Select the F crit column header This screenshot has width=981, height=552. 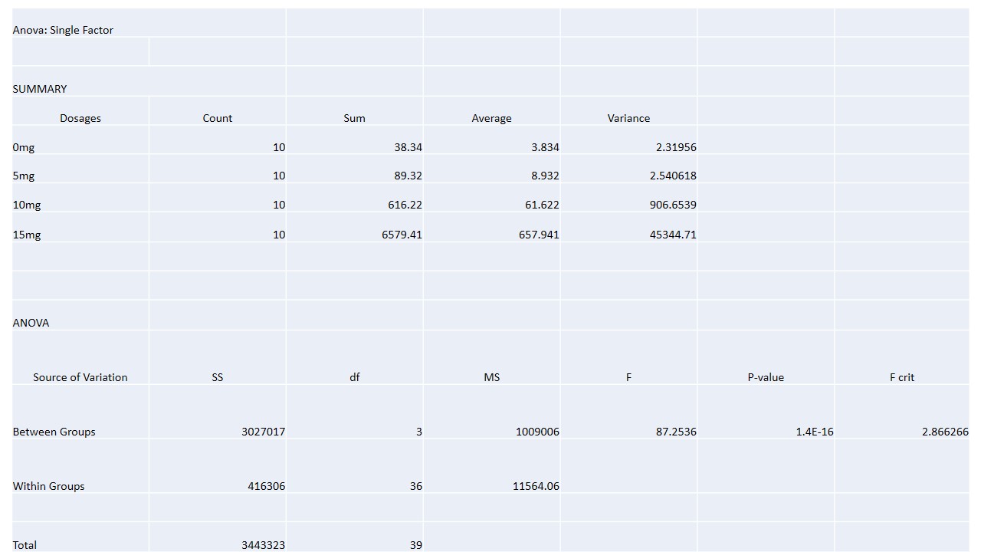click(902, 377)
